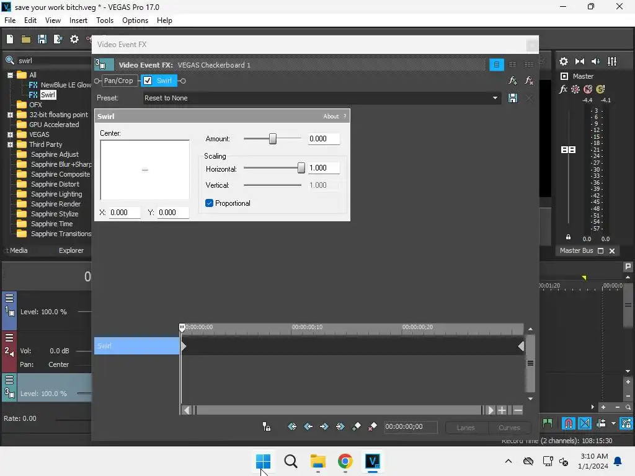Click the Lanes button
The height and width of the screenshot is (476, 635).
(x=466, y=428)
